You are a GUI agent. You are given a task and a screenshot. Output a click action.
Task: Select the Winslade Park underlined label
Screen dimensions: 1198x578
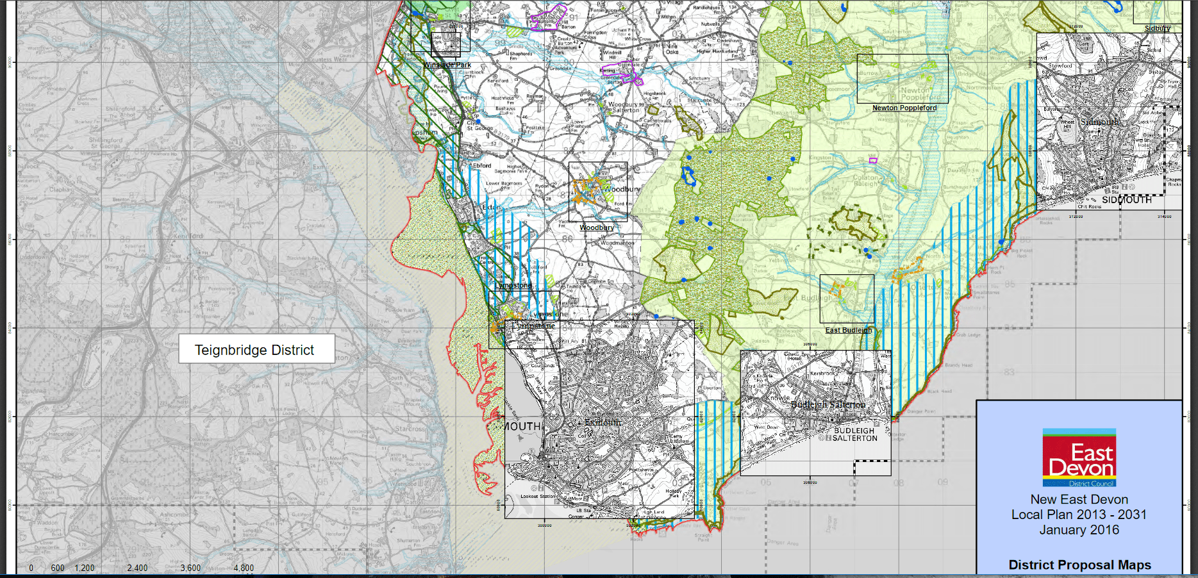(447, 65)
